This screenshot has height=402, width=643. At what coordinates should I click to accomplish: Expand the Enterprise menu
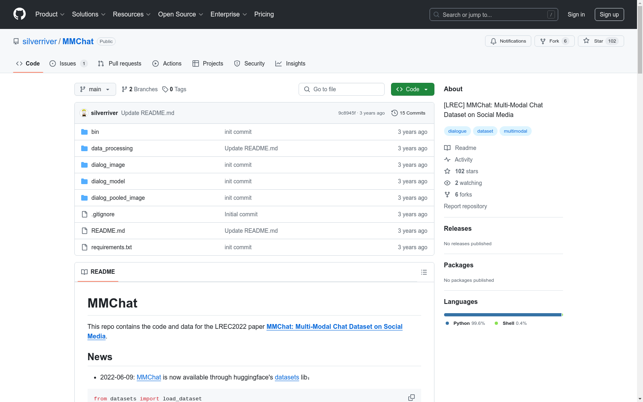coord(229,14)
